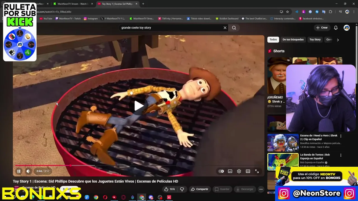The height and width of the screenshot is (201, 358).
Task: Turn on subtitles with the captions icon
Action: (x=230, y=171)
